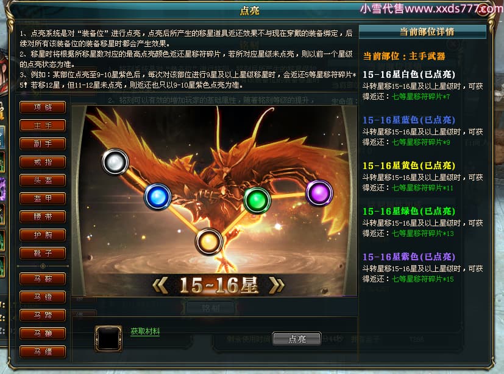The image size is (504, 374).
Task: Open the 马鞍 mount slot tab
Action: click(x=43, y=279)
